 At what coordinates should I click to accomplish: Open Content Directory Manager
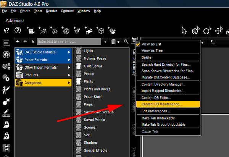168,84
